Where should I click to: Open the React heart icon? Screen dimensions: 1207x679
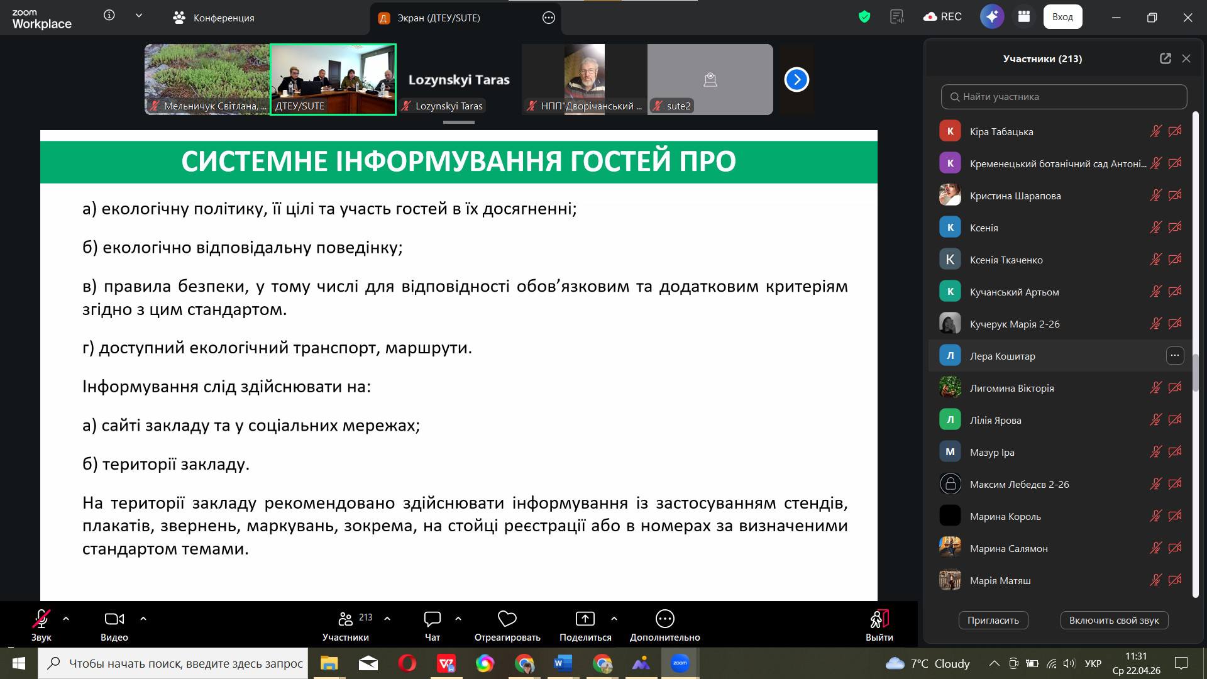point(507,619)
